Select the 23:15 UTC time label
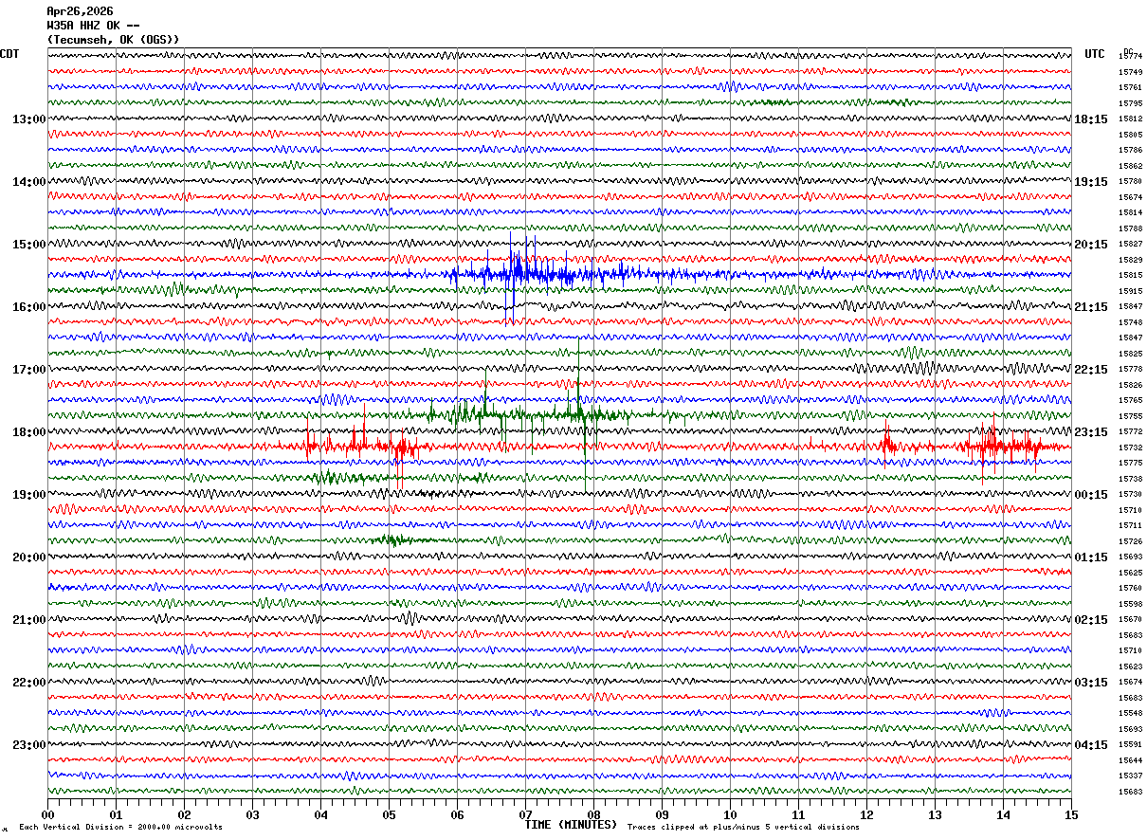 tap(1090, 432)
